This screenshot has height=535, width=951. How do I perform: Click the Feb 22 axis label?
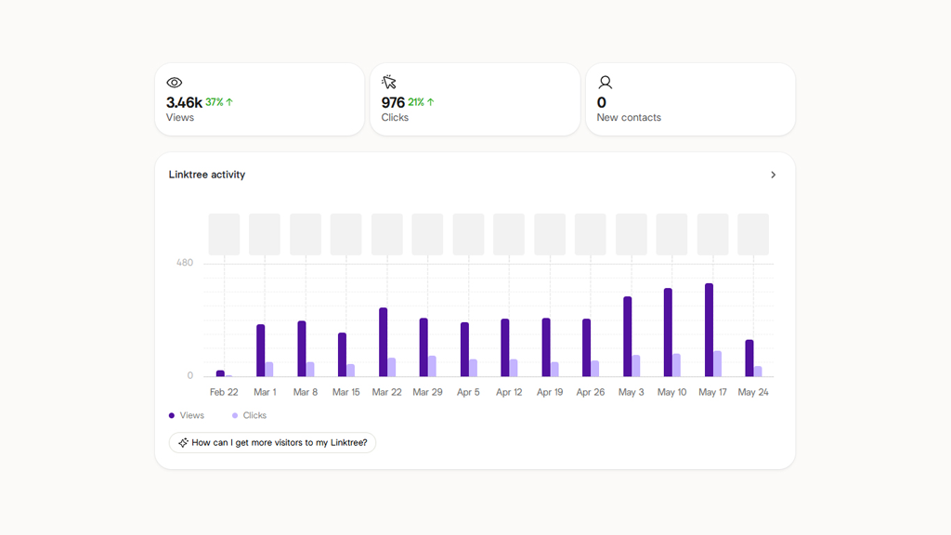(224, 393)
